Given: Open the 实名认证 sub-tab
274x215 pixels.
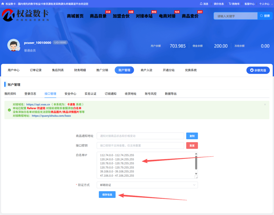Looking at the screenshot, I should (90, 94).
